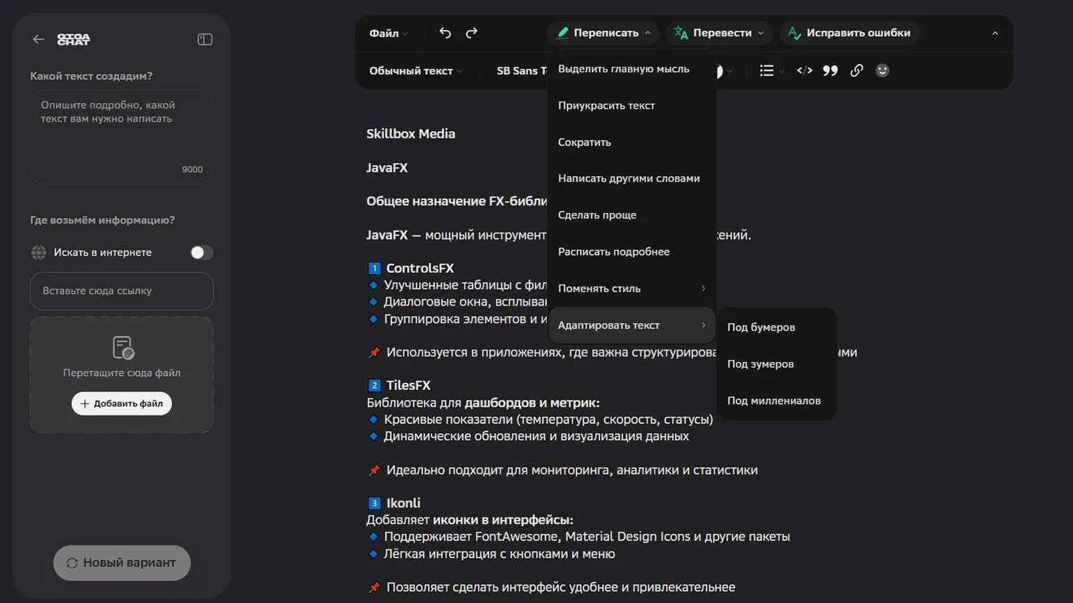Toggle the sidebar panel layout icon
The image size is (1073, 603).
(205, 39)
